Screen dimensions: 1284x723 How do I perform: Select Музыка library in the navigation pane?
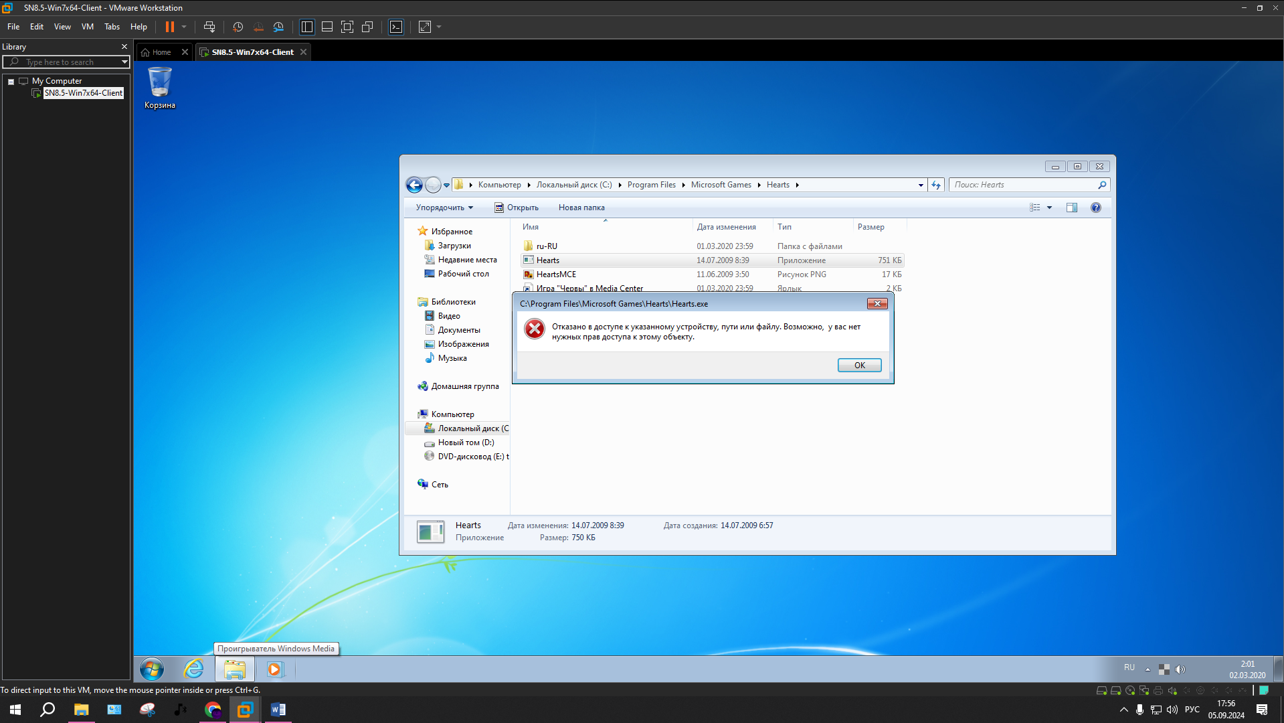tap(452, 358)
